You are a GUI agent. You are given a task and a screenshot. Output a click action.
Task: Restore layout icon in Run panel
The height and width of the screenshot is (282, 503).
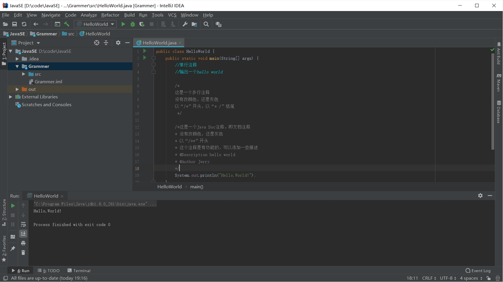tap(13, 237)
